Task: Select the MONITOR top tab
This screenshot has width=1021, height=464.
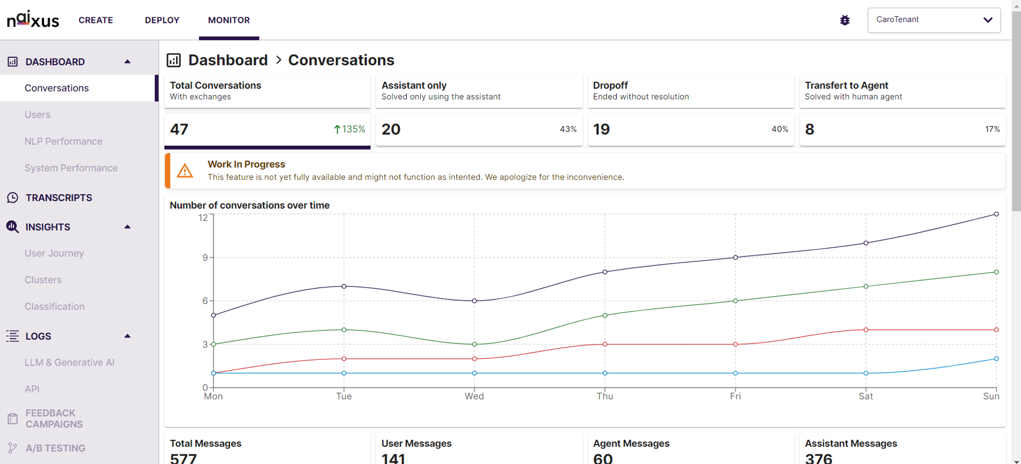Action: pyautogui.click(x=229, y=20)
